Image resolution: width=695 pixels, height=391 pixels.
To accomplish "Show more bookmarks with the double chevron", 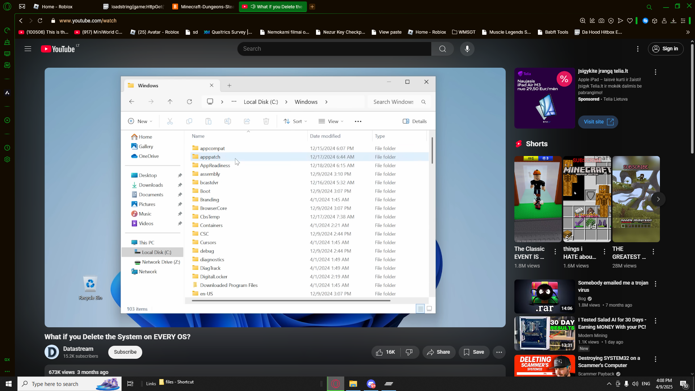I will point(688,32).
